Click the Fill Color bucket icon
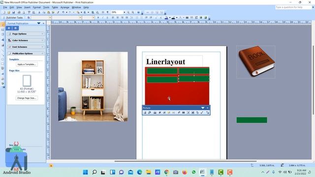Viewport: 315px width, 177px height. (x=166, y=18)
